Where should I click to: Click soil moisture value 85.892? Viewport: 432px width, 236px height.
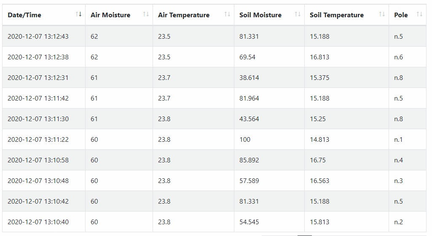click(x=249, y=160)
